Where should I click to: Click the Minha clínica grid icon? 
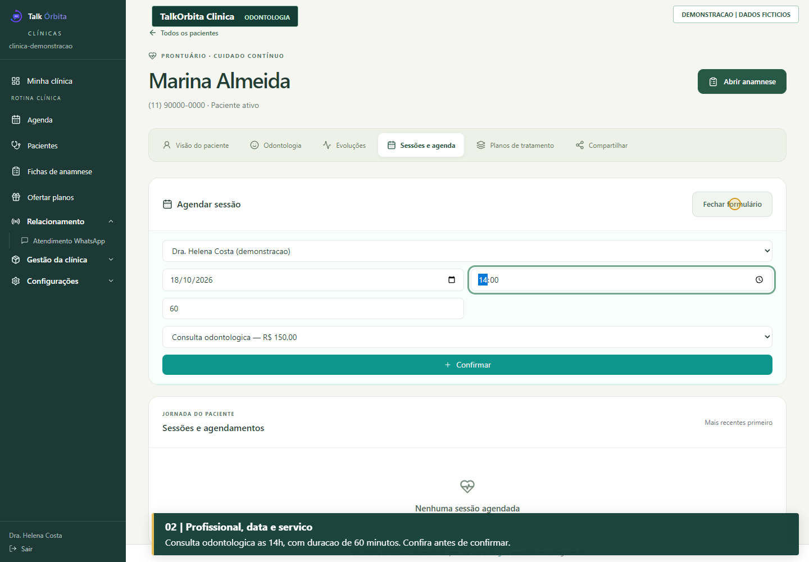16,81
